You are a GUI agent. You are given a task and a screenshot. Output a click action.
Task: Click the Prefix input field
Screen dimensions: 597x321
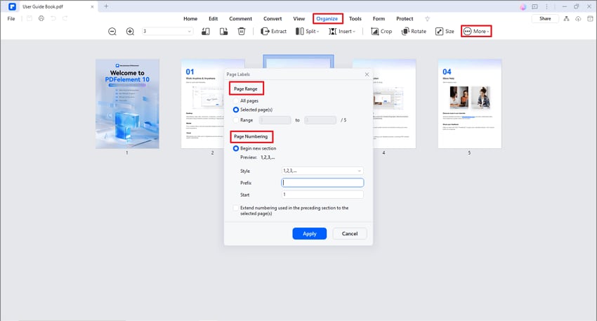point(322,183)
